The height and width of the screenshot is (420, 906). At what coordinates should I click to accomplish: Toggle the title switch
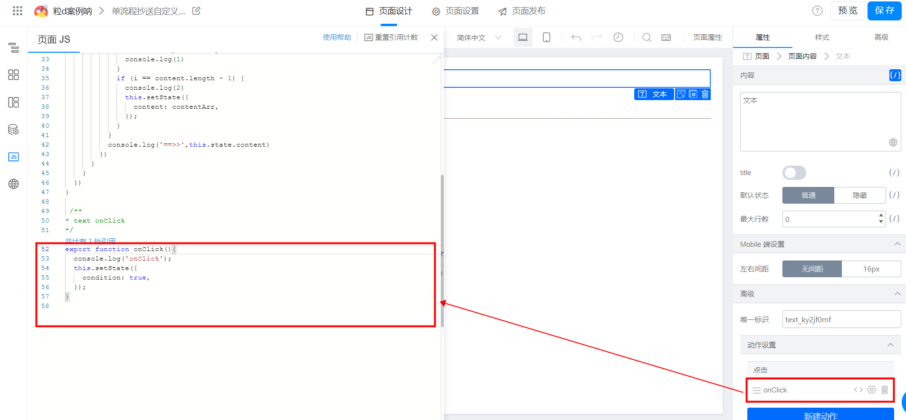[794, 173]
